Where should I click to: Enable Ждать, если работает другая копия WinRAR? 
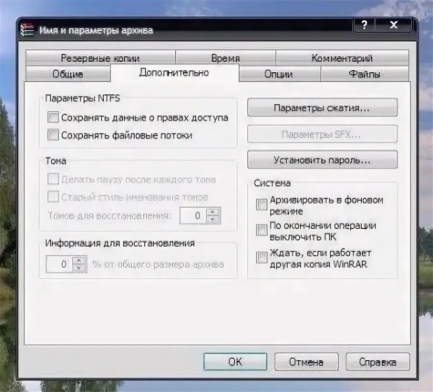point(262,258)
